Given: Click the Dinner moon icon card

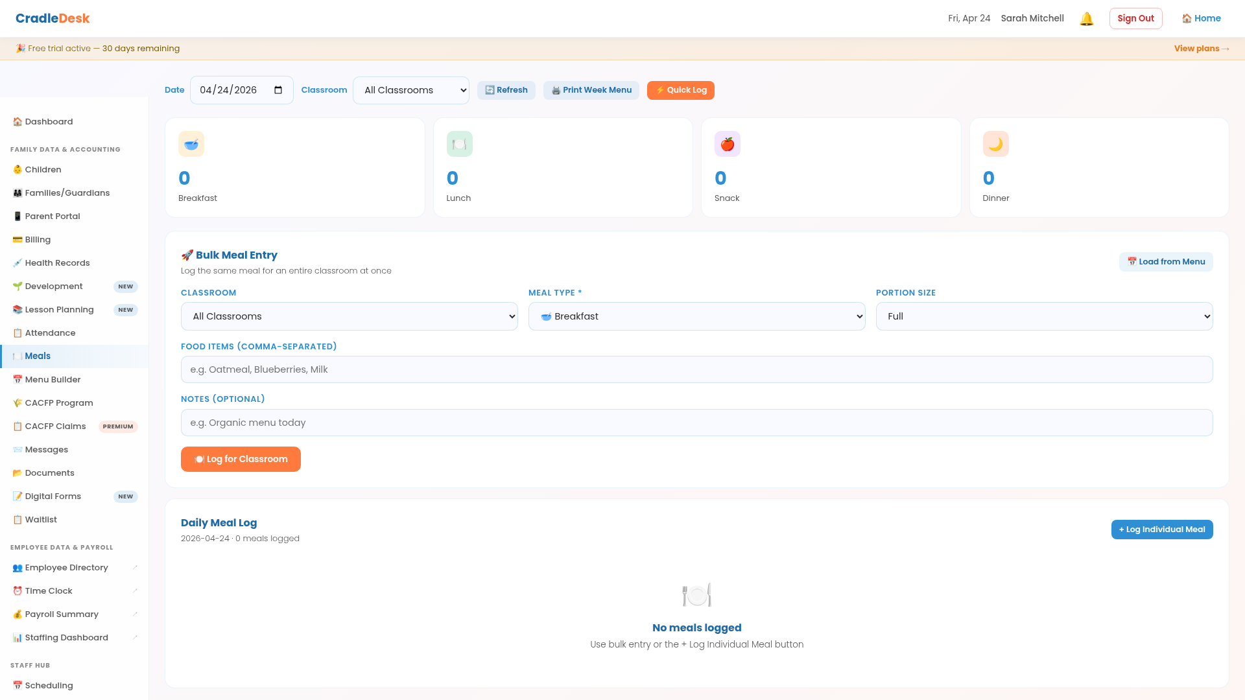Looking at the screenshot, I should click(995, 144).
